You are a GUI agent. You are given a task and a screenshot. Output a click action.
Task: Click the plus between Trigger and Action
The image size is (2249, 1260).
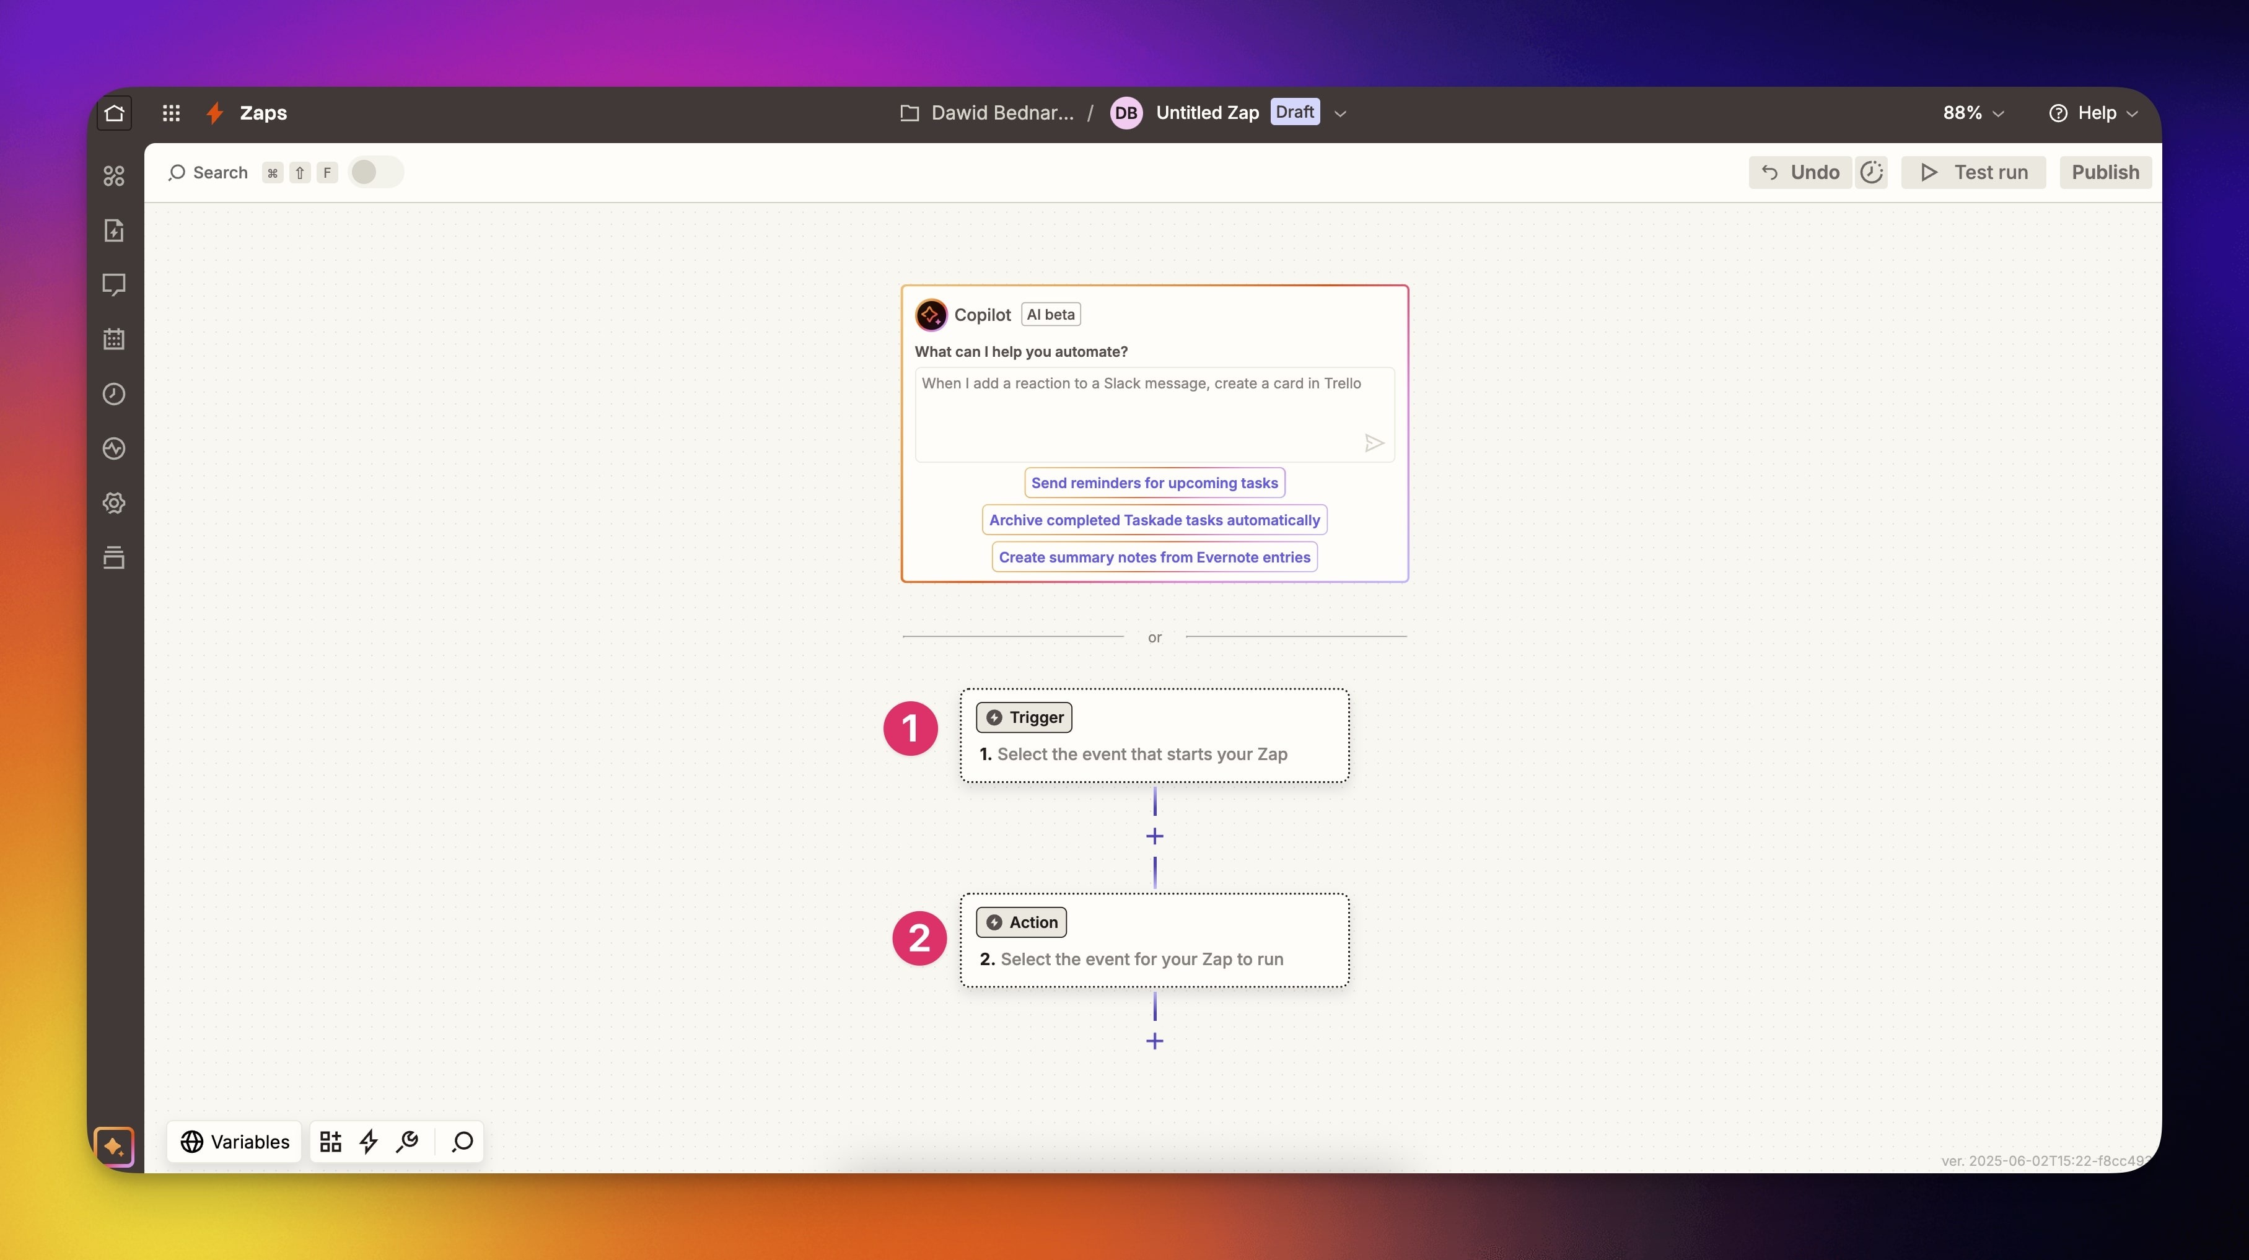pyautogui.click(x=1154, y=836)
